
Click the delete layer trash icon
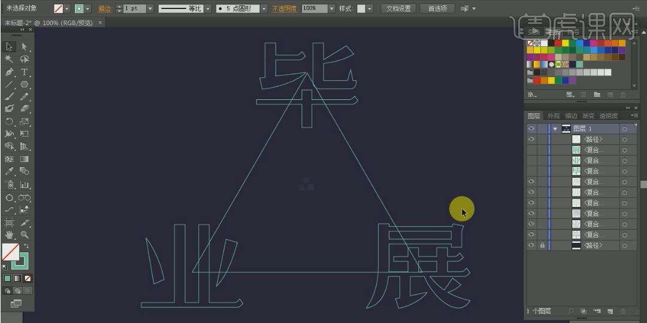[623, 311]
